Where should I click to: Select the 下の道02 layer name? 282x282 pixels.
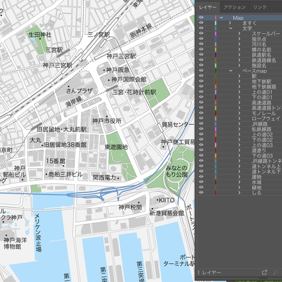[262, 140]
